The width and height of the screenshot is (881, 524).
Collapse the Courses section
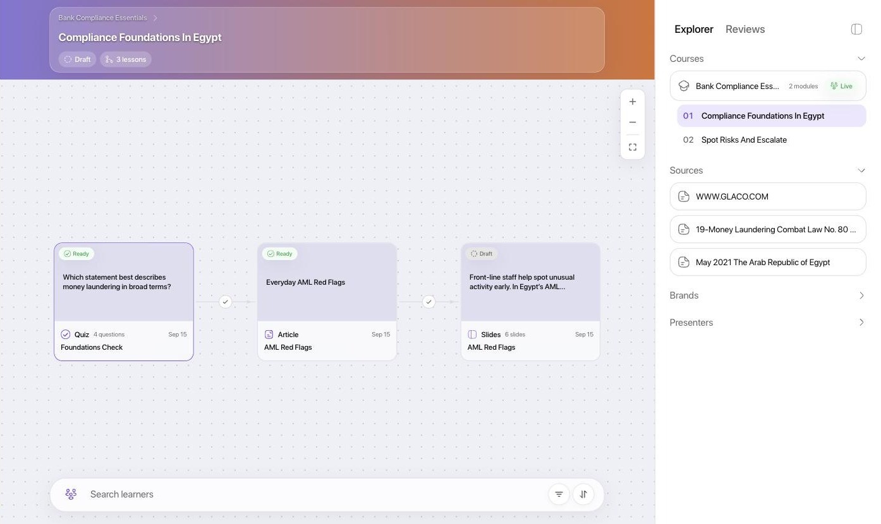(861, 59)
